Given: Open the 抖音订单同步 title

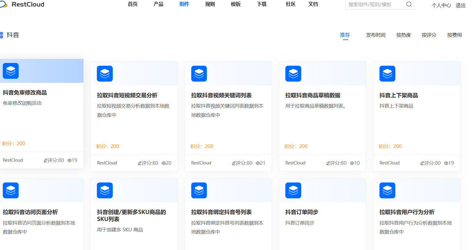Looking at the screenshot, I should 302,212.
